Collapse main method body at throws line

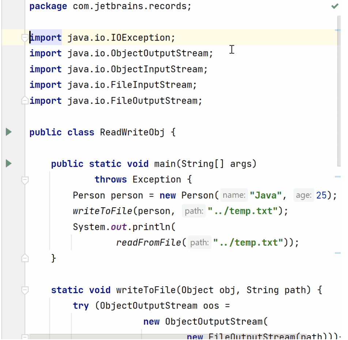25,180
